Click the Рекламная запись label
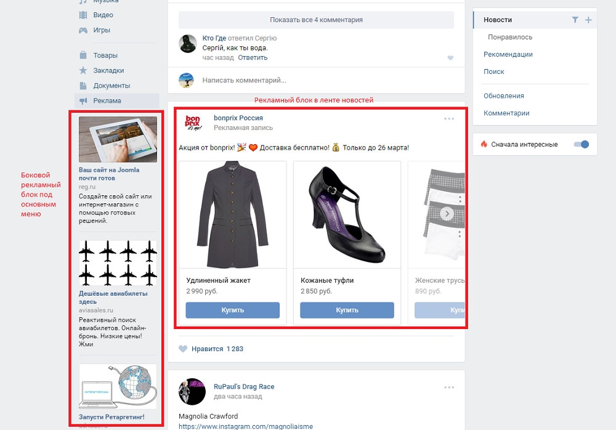The height and width of the screenshot is (430, 616). coord(243,128)
